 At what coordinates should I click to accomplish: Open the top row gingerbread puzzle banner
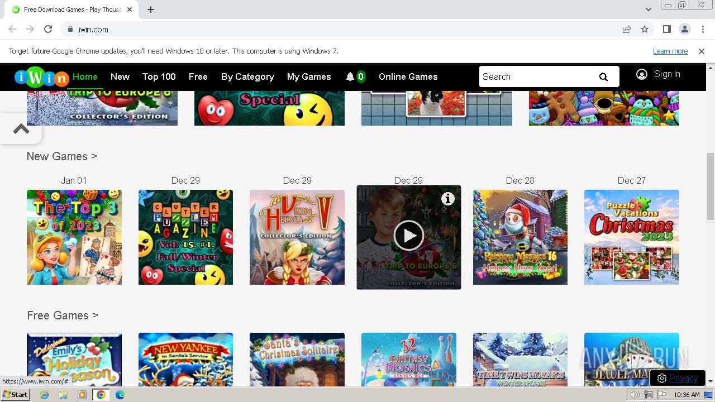click(x=604, y=108)
